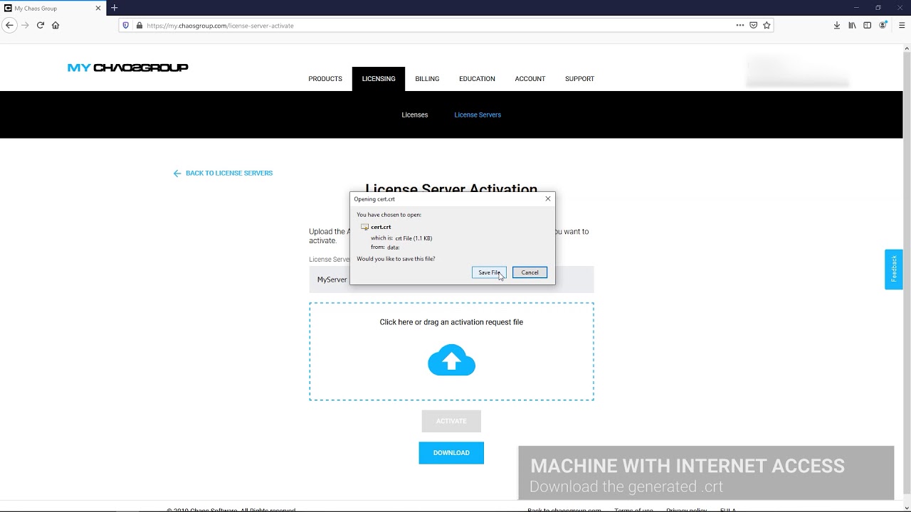This screenshot has height=512, width=911.
Task: Click the My Chaos Group browser tab
Action: 53,8
